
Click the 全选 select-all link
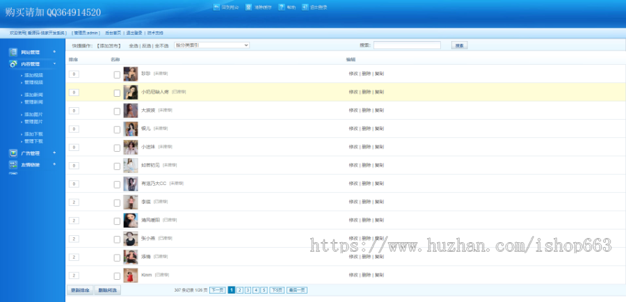click(133, 45)
